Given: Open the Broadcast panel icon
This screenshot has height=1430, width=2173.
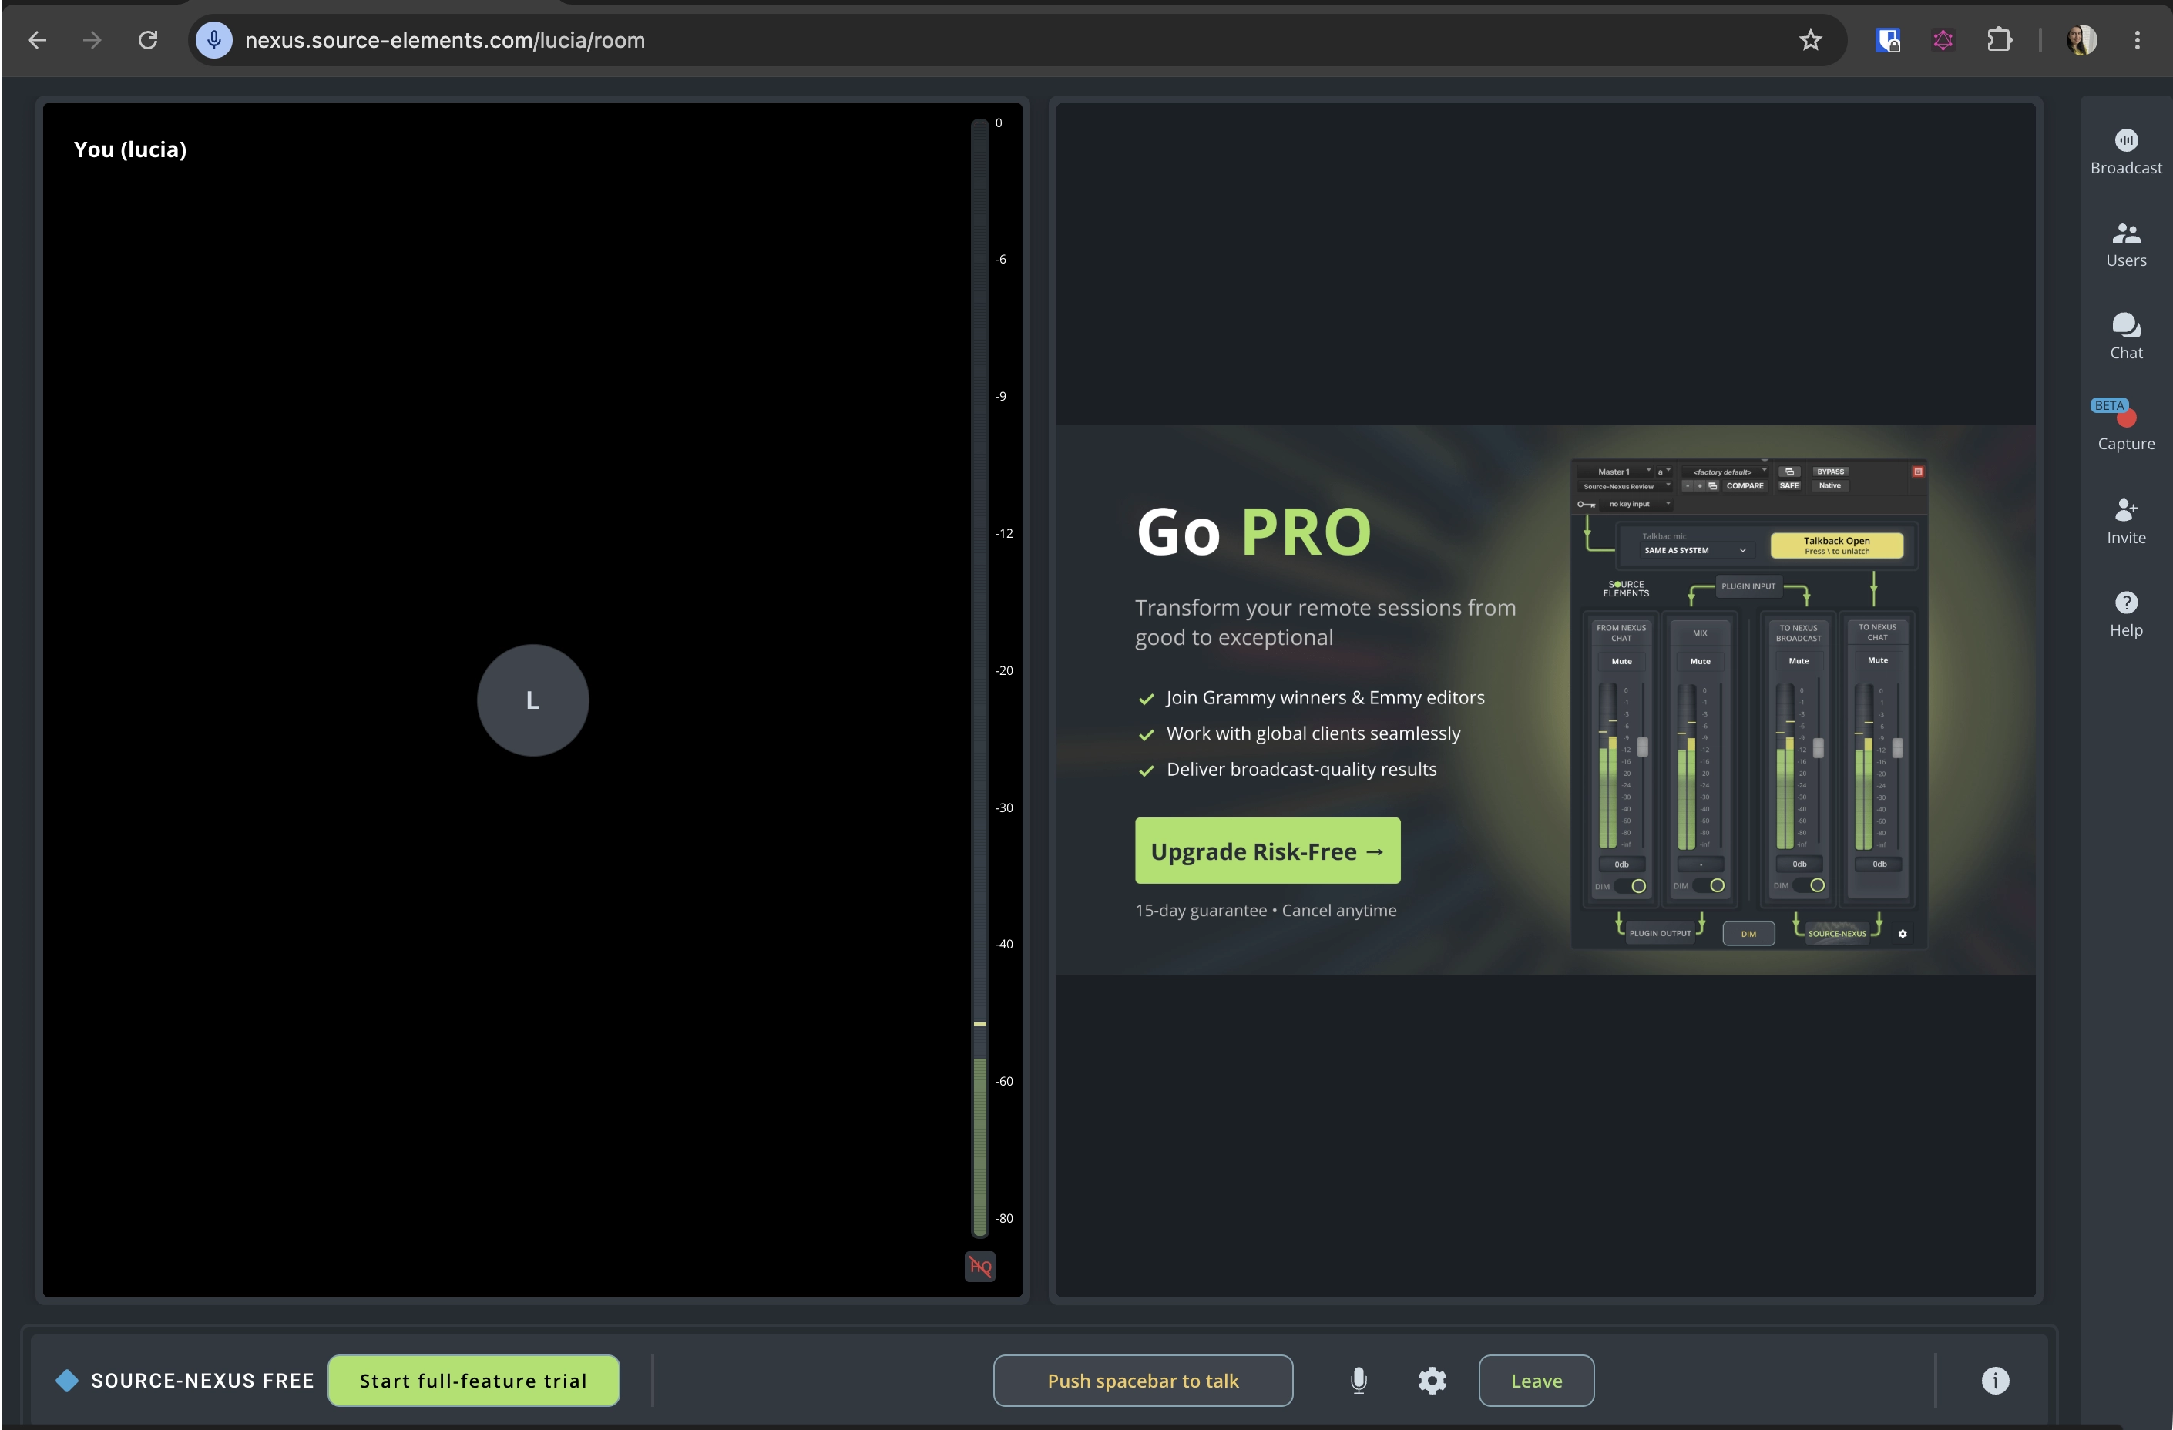Looking at the screenshot, I should [2125, 139].
